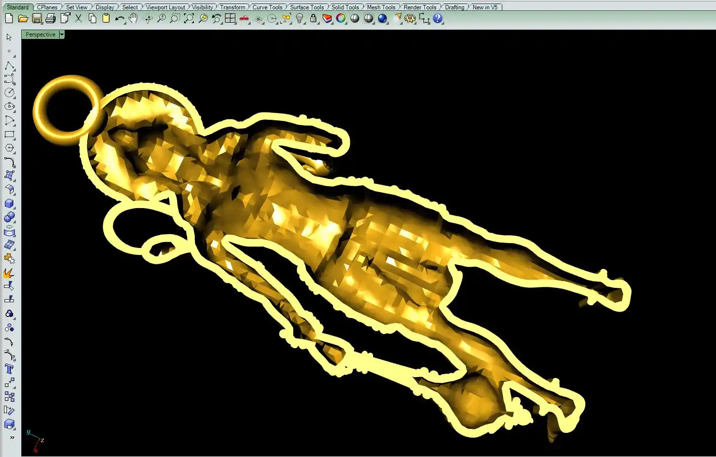This screenshot has height=457, width=716.
Task: Select the Box solid tool
Action: [x=9, y=204]
